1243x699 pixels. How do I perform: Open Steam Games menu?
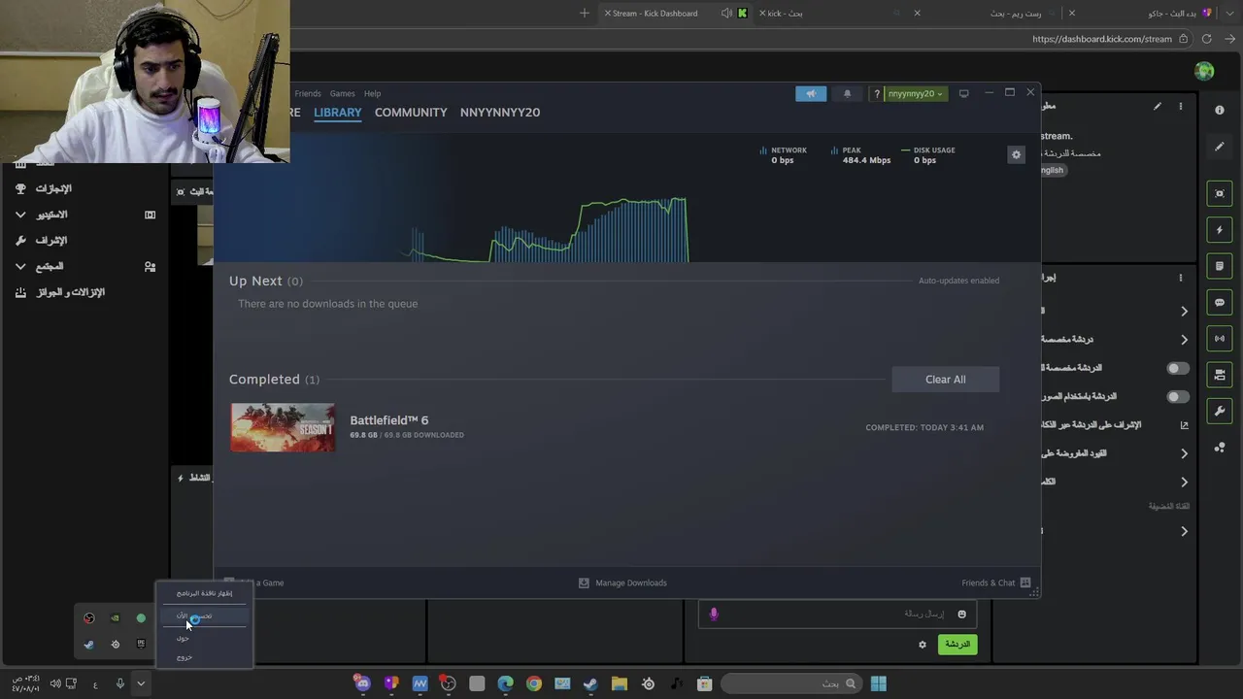(342, 94)
